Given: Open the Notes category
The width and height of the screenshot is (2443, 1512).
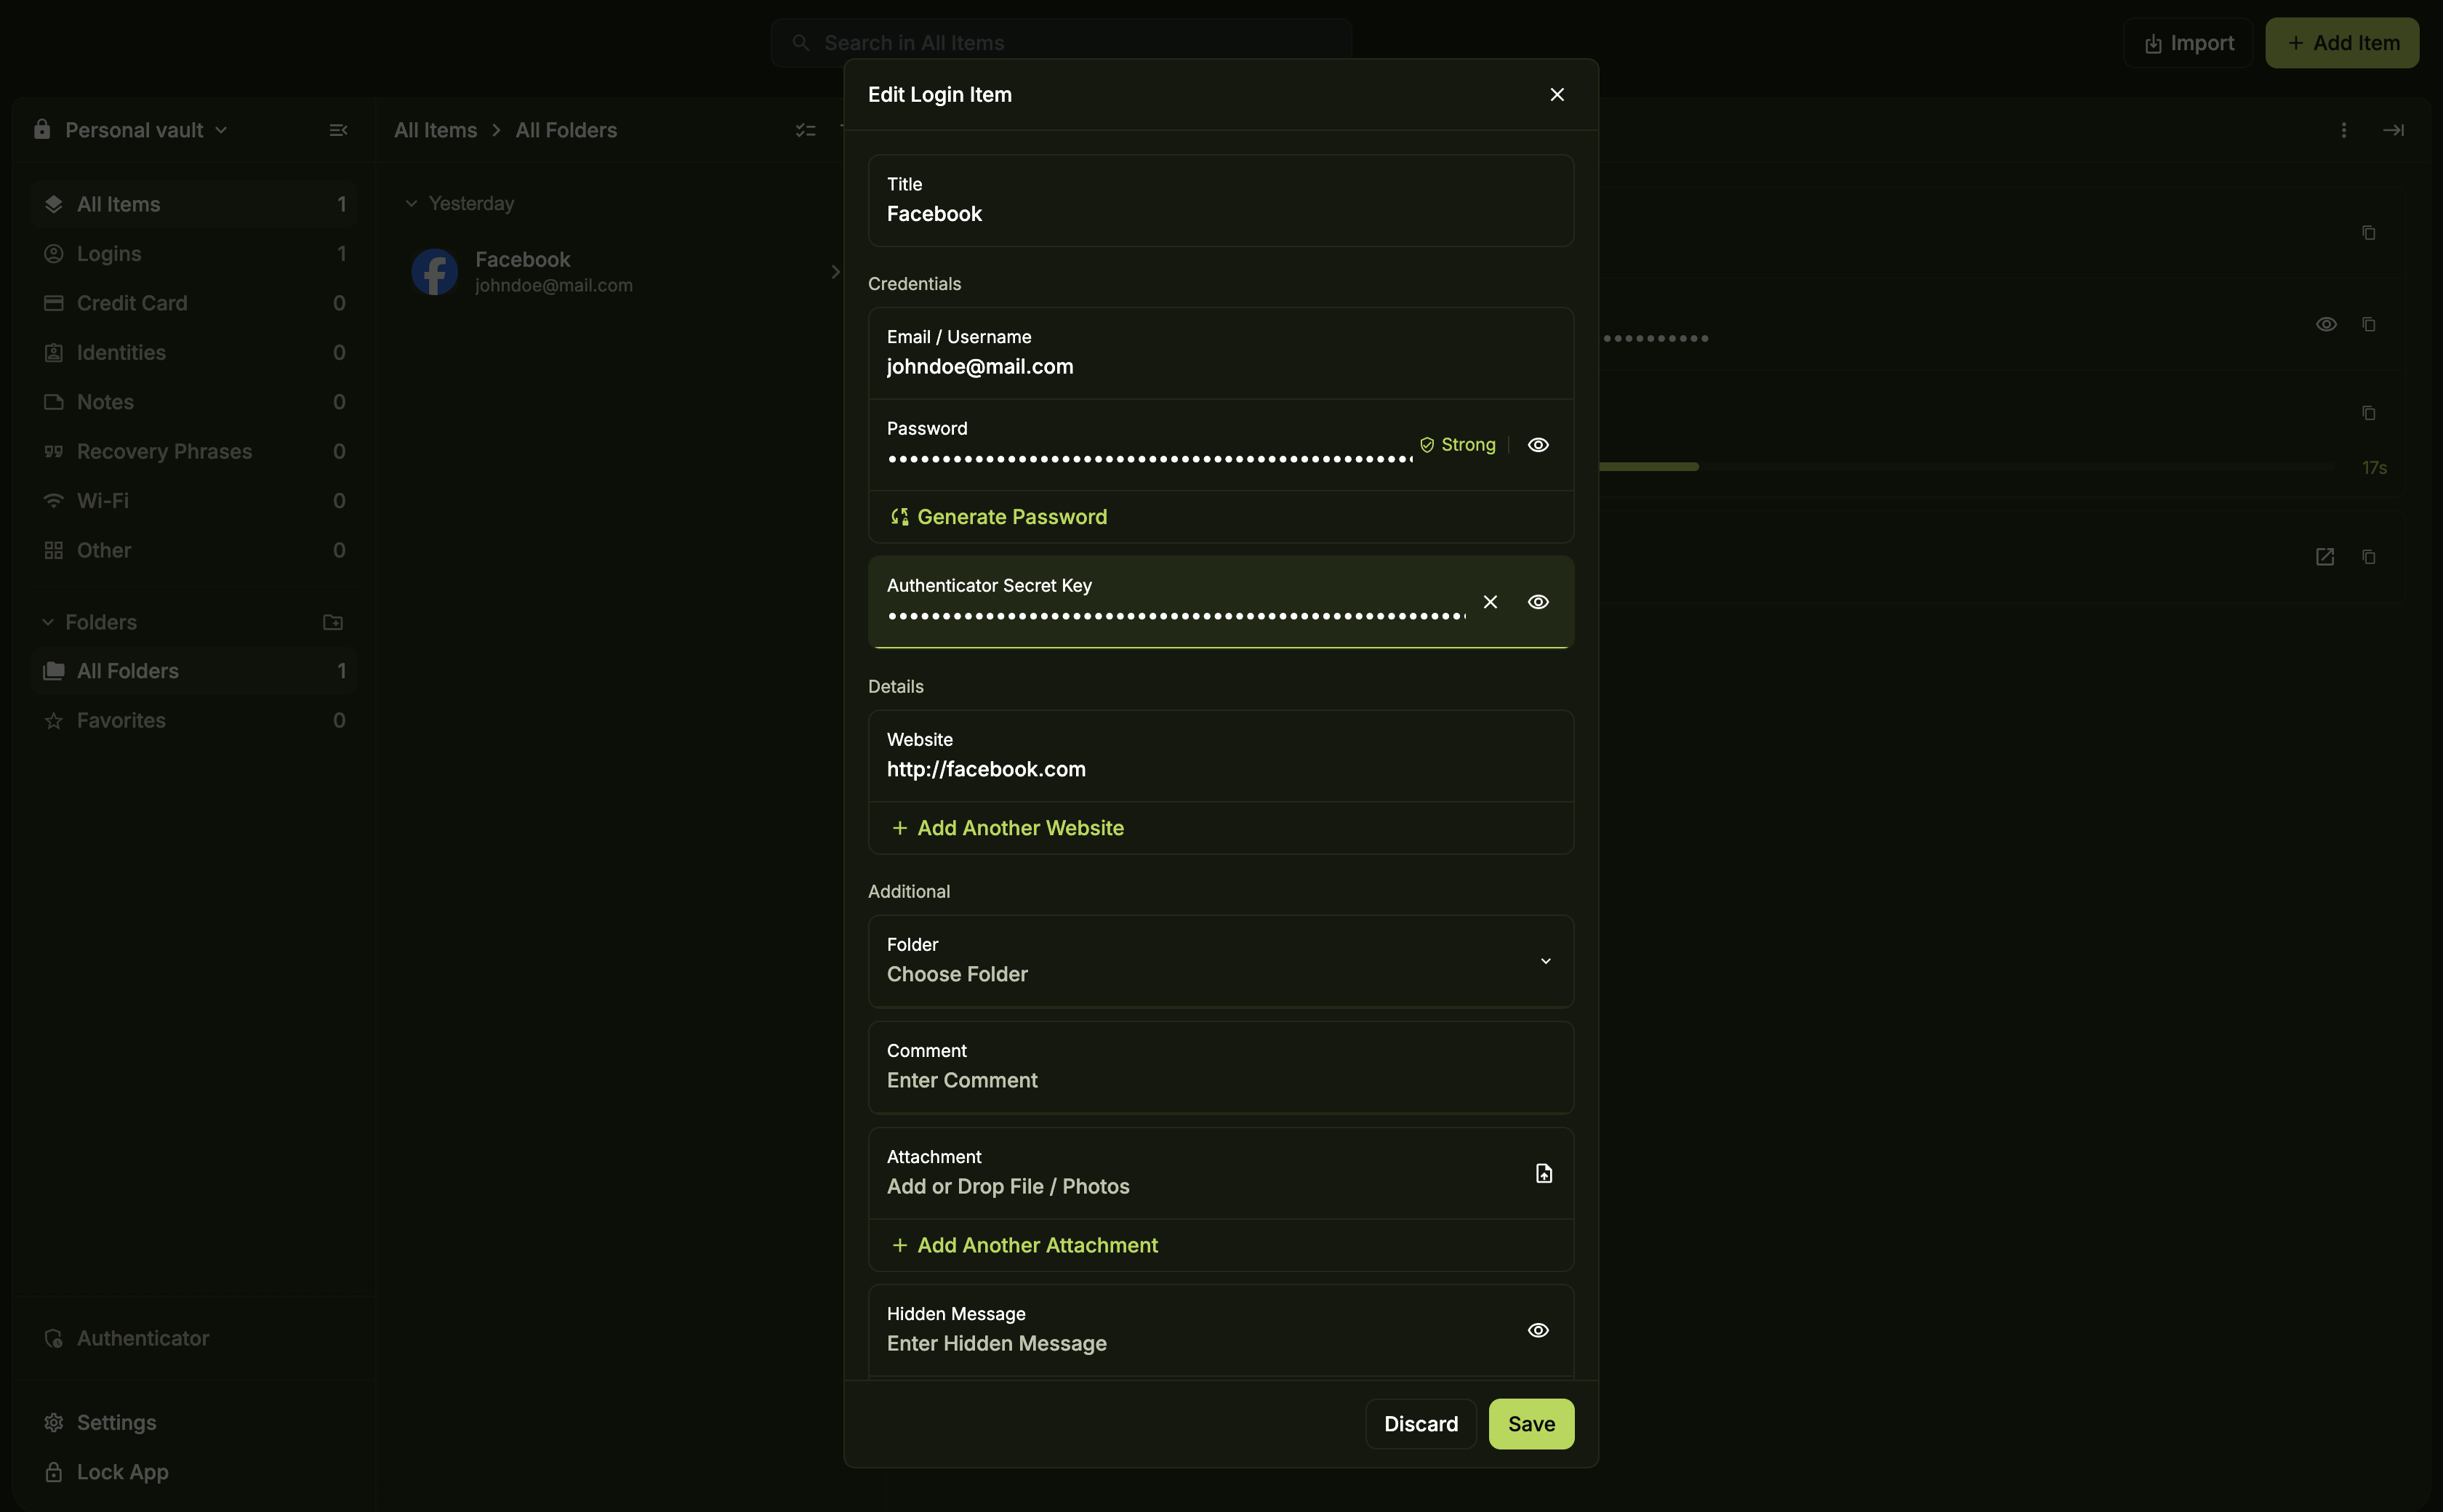Looking at the screenshot, I should pyautogui.click(x=194, y=402).
